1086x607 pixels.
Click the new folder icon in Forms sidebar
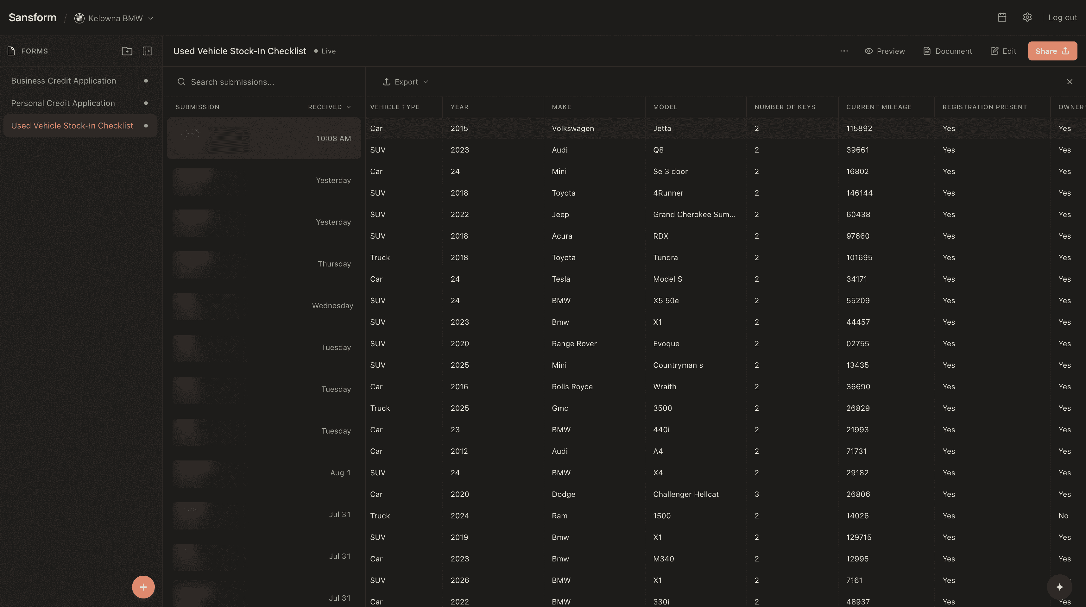127,51
